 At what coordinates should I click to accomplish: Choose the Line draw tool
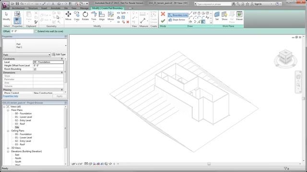point(190,13)
